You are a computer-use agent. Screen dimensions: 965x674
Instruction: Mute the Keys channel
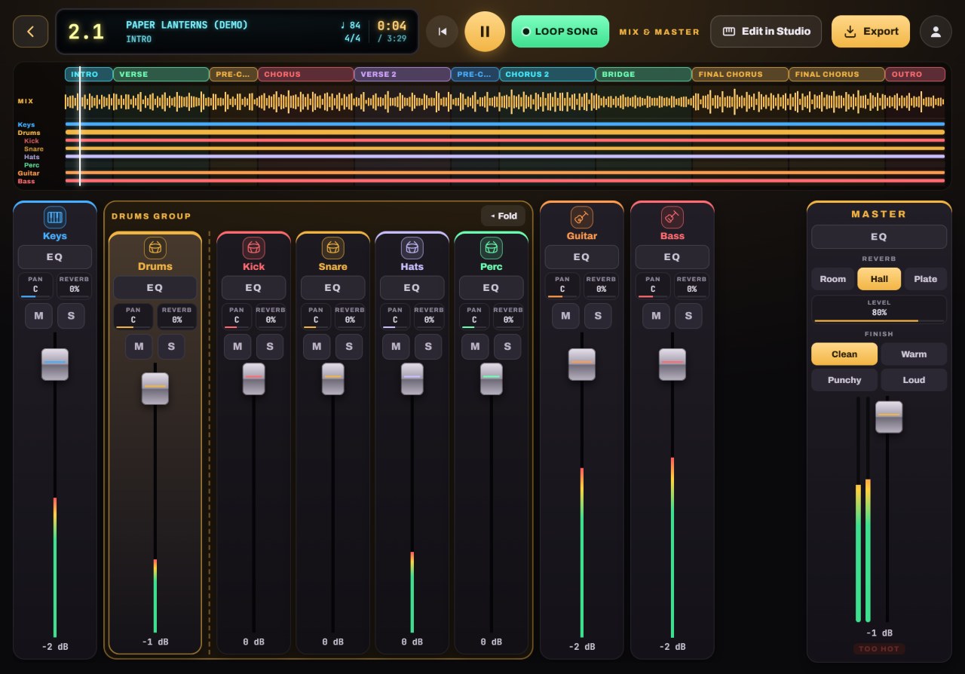pos(39,316)
